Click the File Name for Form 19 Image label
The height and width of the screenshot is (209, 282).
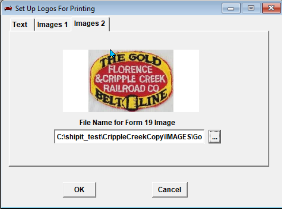(127, 122)
